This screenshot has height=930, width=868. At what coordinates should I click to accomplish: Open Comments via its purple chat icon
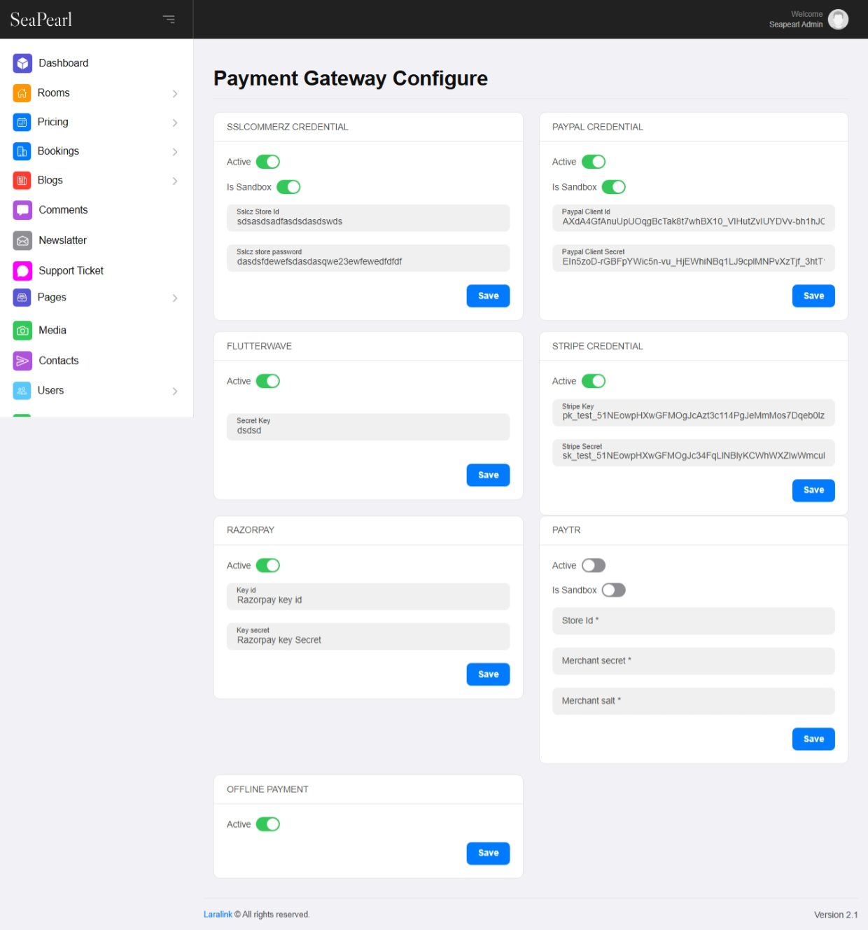(x=22, y=210)
